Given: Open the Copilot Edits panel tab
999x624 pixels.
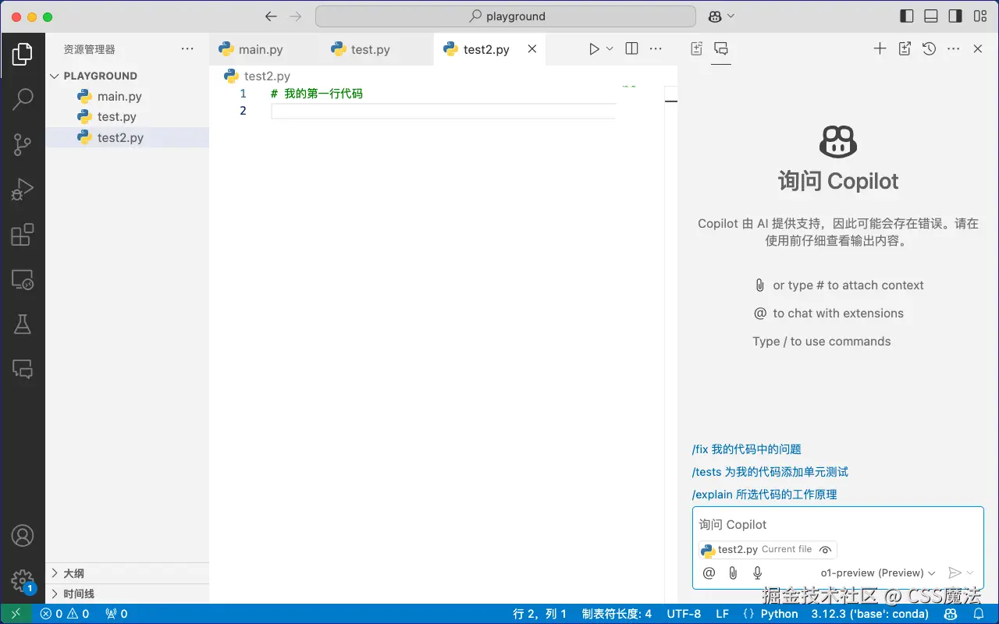Looking at the screenshot, I should [x=697, y=48].
